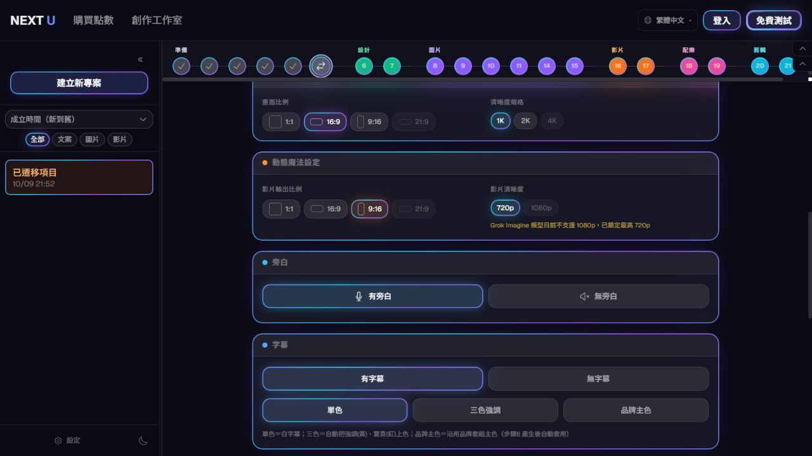Click the 旁白 section header
Viewport: 812px width, 456px height.
[x=485, y=262]
